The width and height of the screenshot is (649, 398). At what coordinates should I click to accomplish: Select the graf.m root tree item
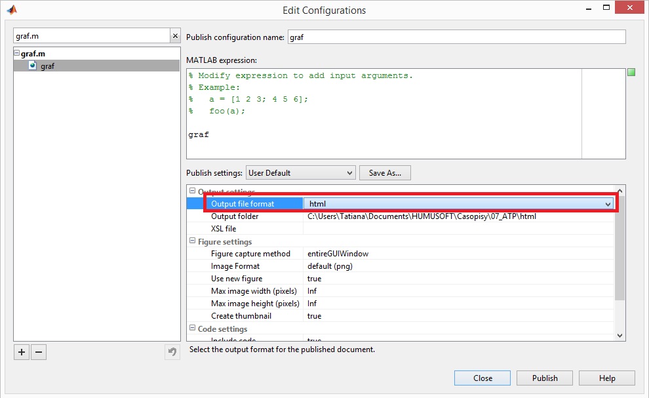[33, 53]
